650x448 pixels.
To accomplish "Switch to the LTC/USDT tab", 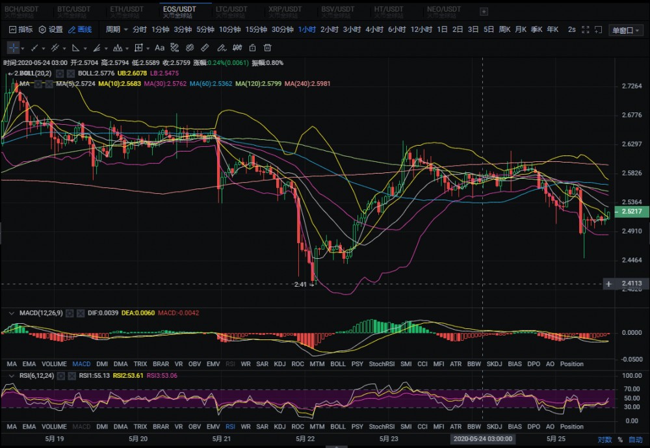I will click(231, 10).
